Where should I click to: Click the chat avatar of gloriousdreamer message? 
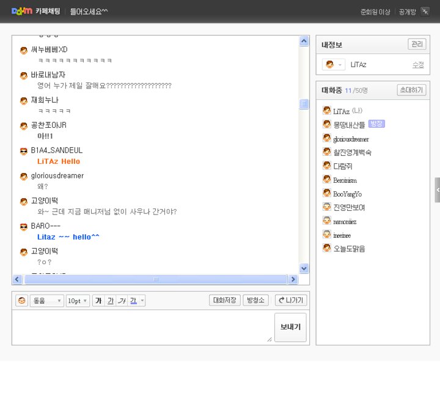24,177
